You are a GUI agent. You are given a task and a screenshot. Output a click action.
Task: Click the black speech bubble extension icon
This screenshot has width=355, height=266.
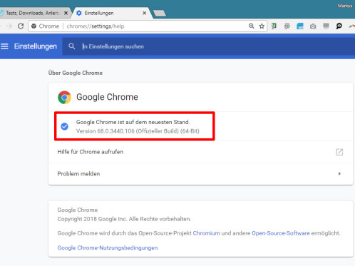[x=339, y=26]
